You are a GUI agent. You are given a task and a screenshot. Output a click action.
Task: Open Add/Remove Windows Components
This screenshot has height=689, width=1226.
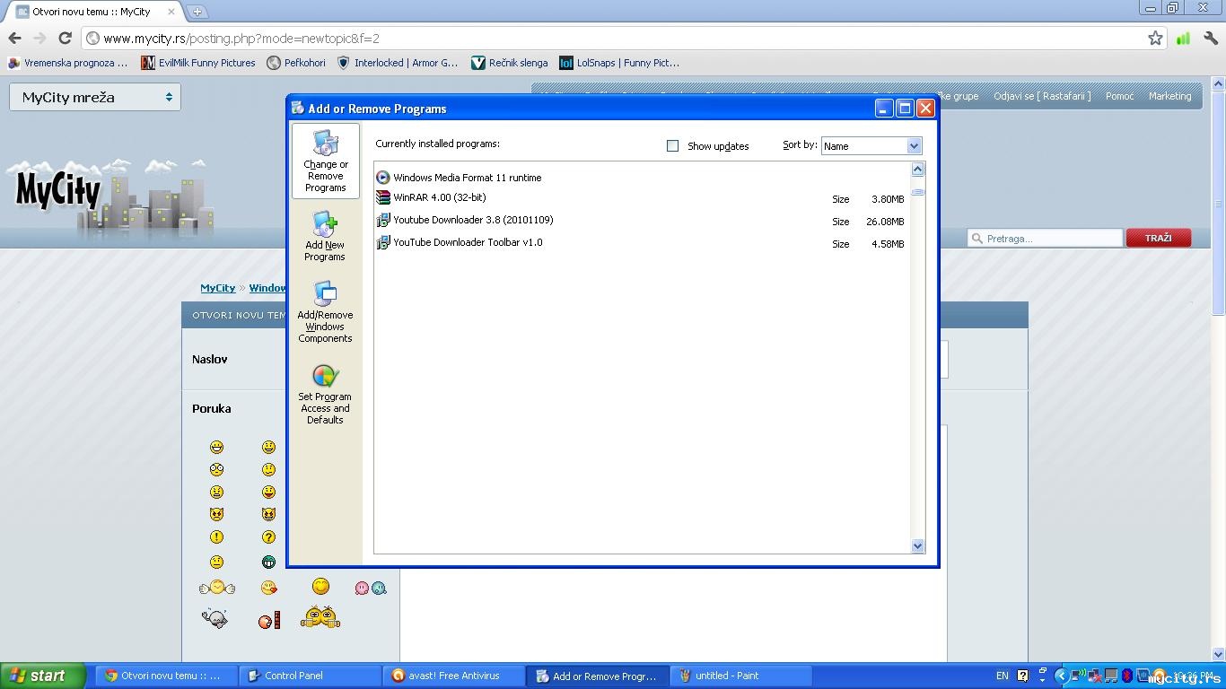click(x=325, y=311)
